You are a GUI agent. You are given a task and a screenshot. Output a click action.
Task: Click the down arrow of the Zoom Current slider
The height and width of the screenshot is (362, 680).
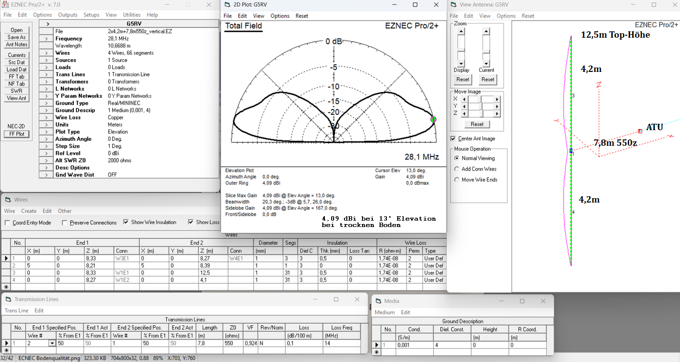[x=486, y=64]
